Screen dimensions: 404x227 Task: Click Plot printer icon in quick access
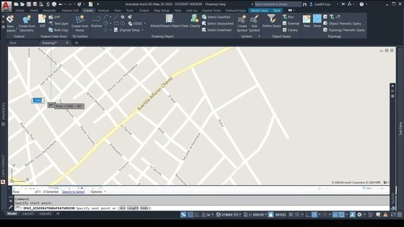[x=54, y=4]
